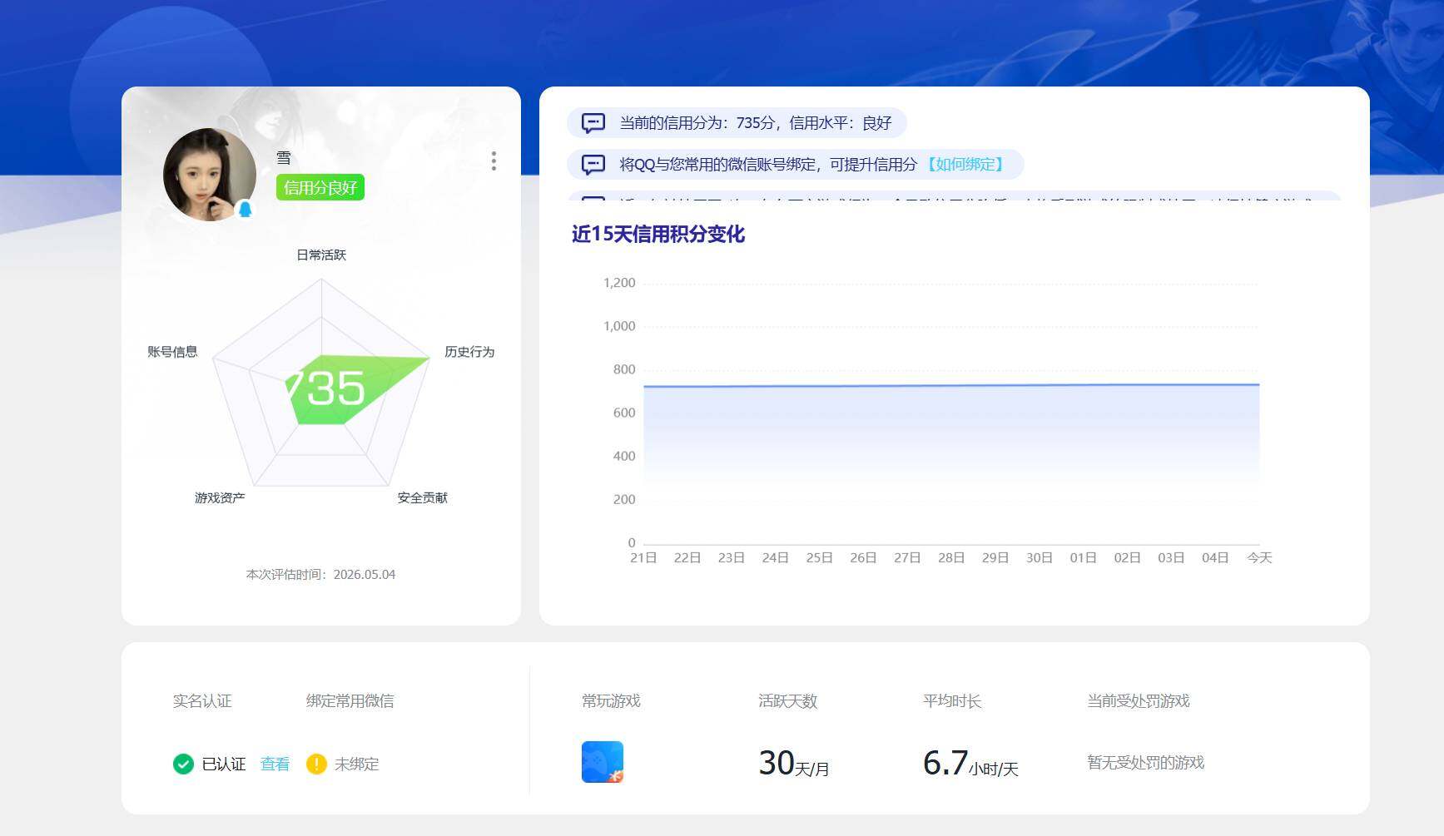Viewport: 1444px width, 836px height.
Task: Click the username 雪
Action: [x=284, y=158]
